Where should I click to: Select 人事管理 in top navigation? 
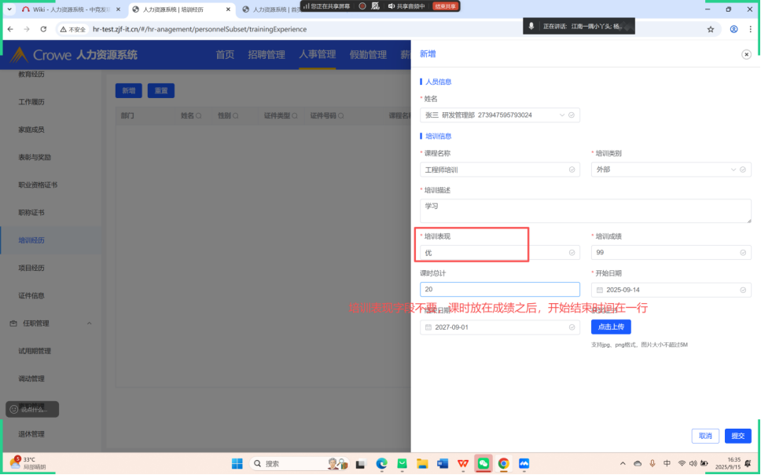pyautogui.click(x=318, y=54)
